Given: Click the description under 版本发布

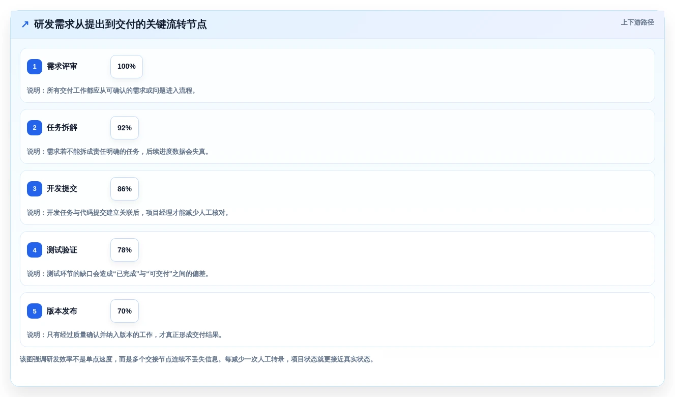Looking at the screenshot, I should pos(126,335).
